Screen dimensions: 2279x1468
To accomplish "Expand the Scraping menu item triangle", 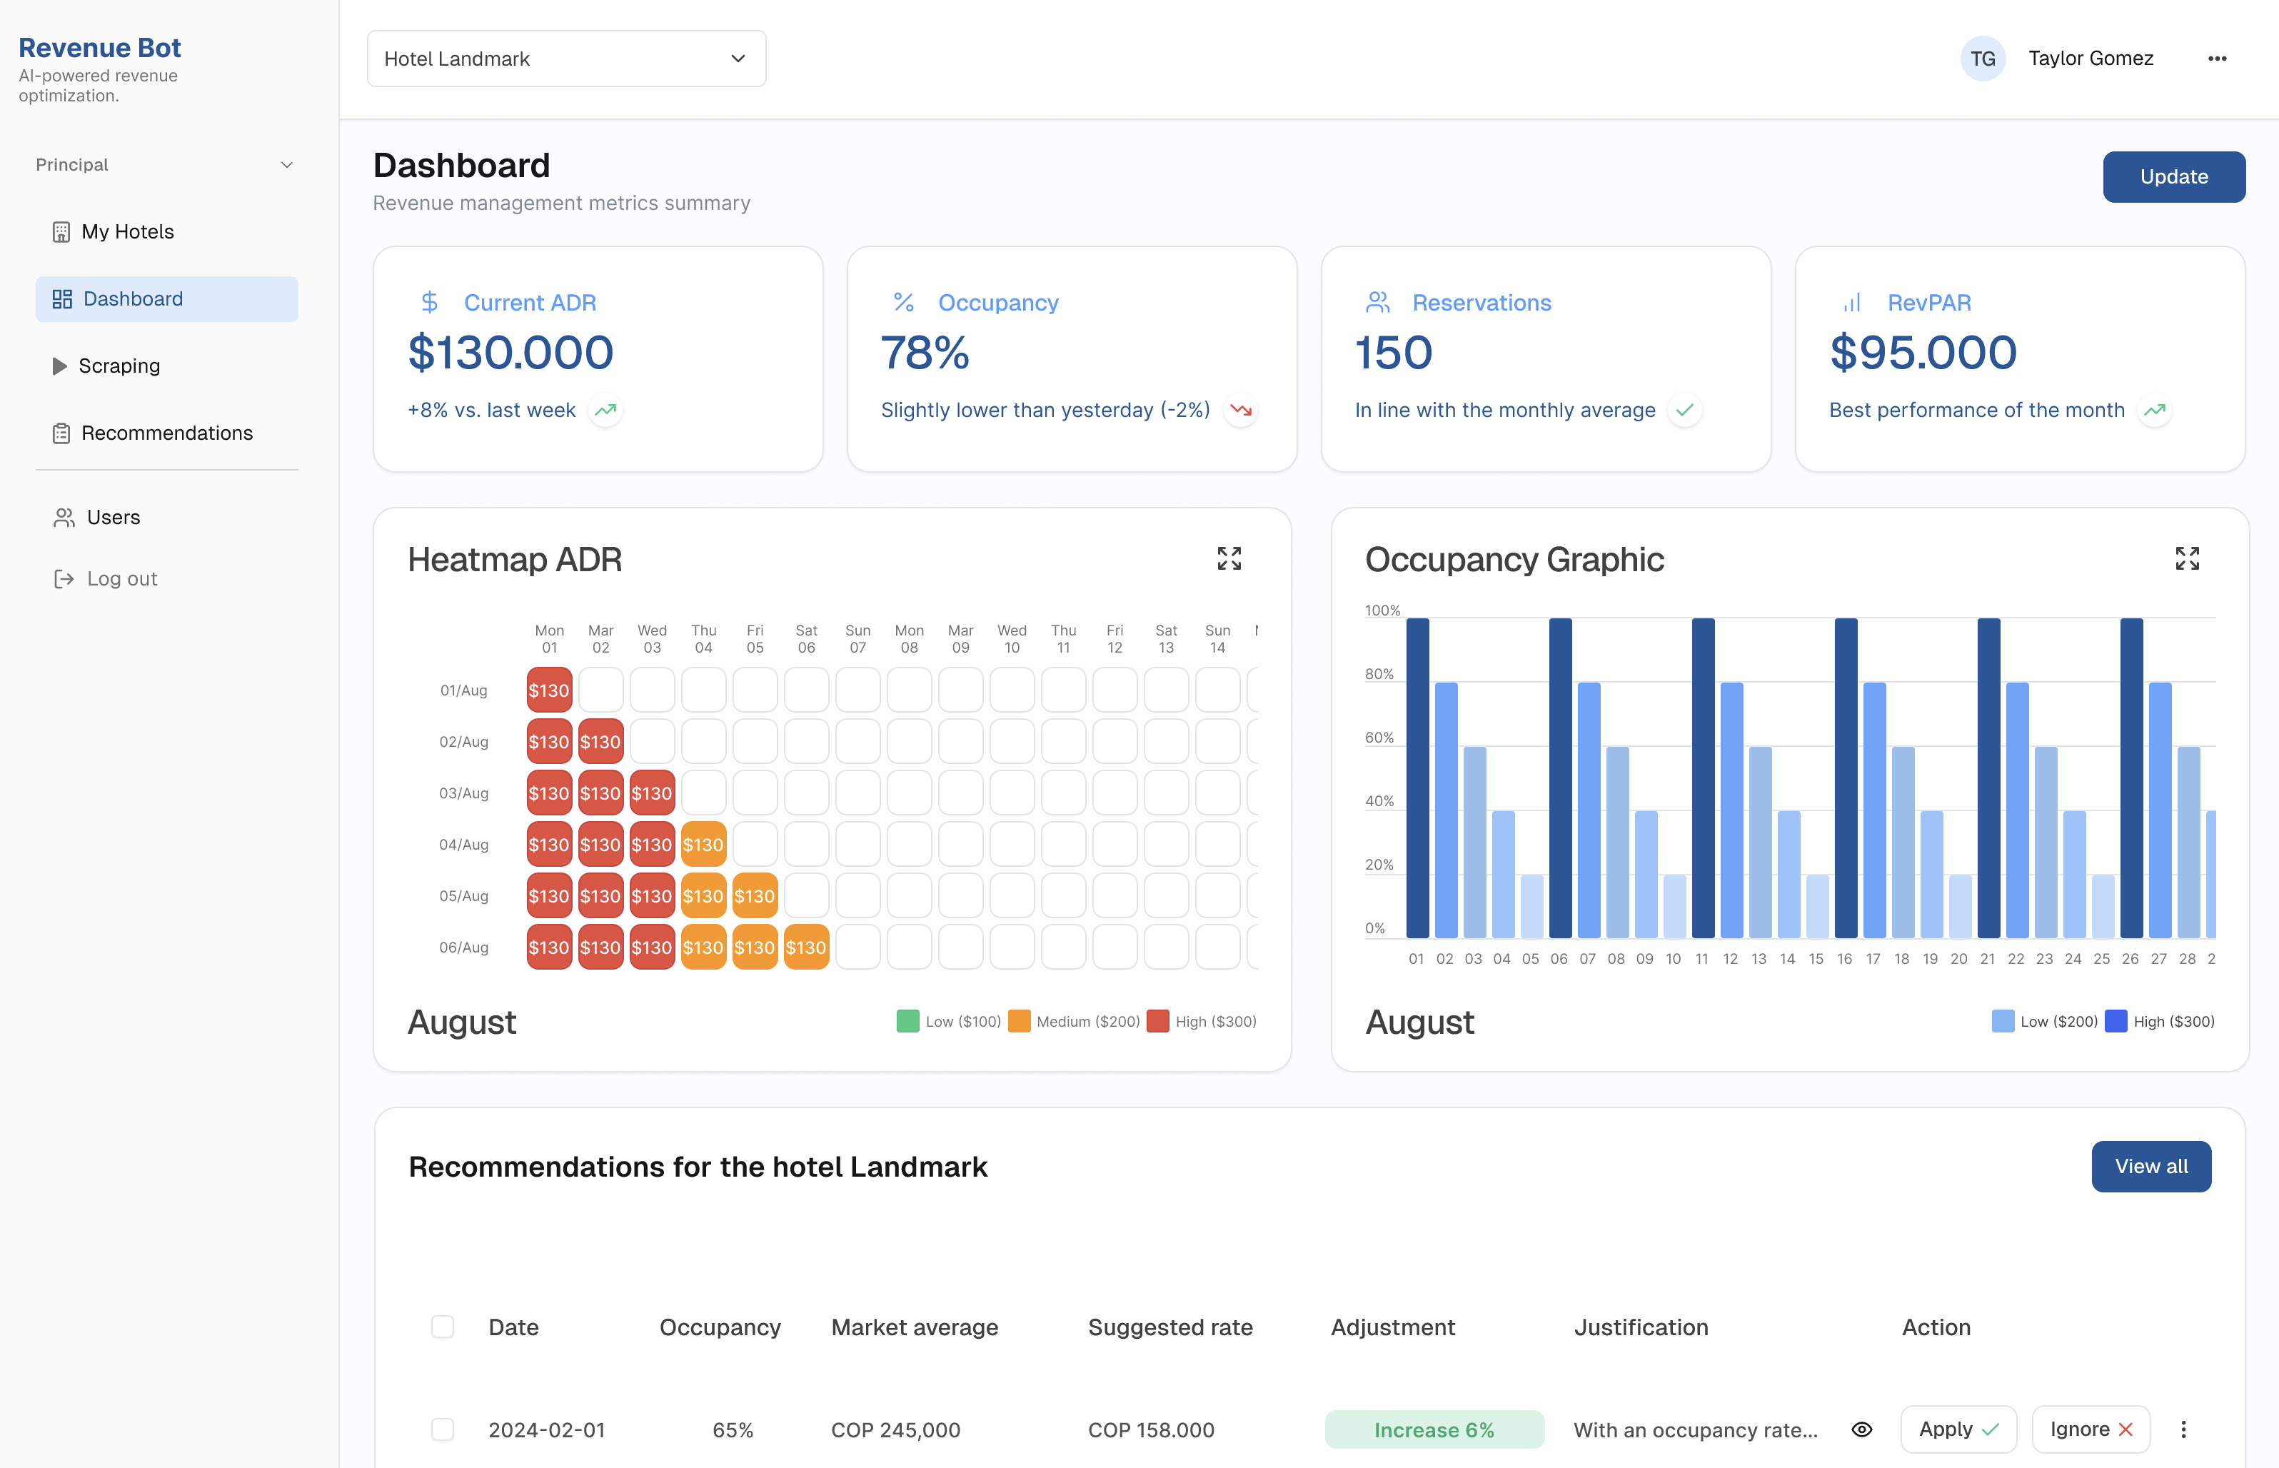I will 59,366.
